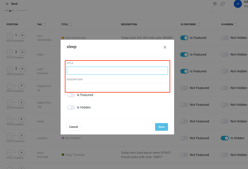Click plus button for staff favorites row
This screenshot has width=248, height=169.
click(22, 69)
